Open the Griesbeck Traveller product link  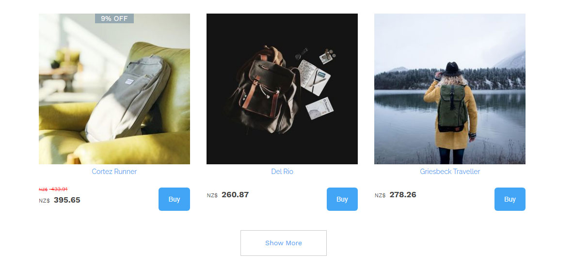point(449,172)
